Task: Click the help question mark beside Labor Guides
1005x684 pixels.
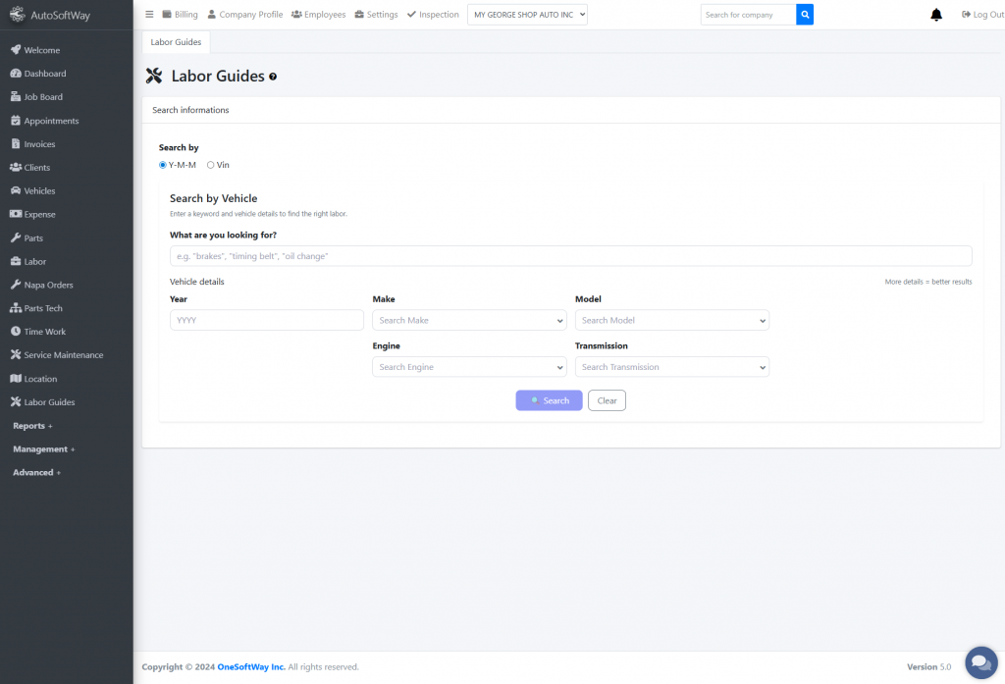Action: (x=273, y=77)
